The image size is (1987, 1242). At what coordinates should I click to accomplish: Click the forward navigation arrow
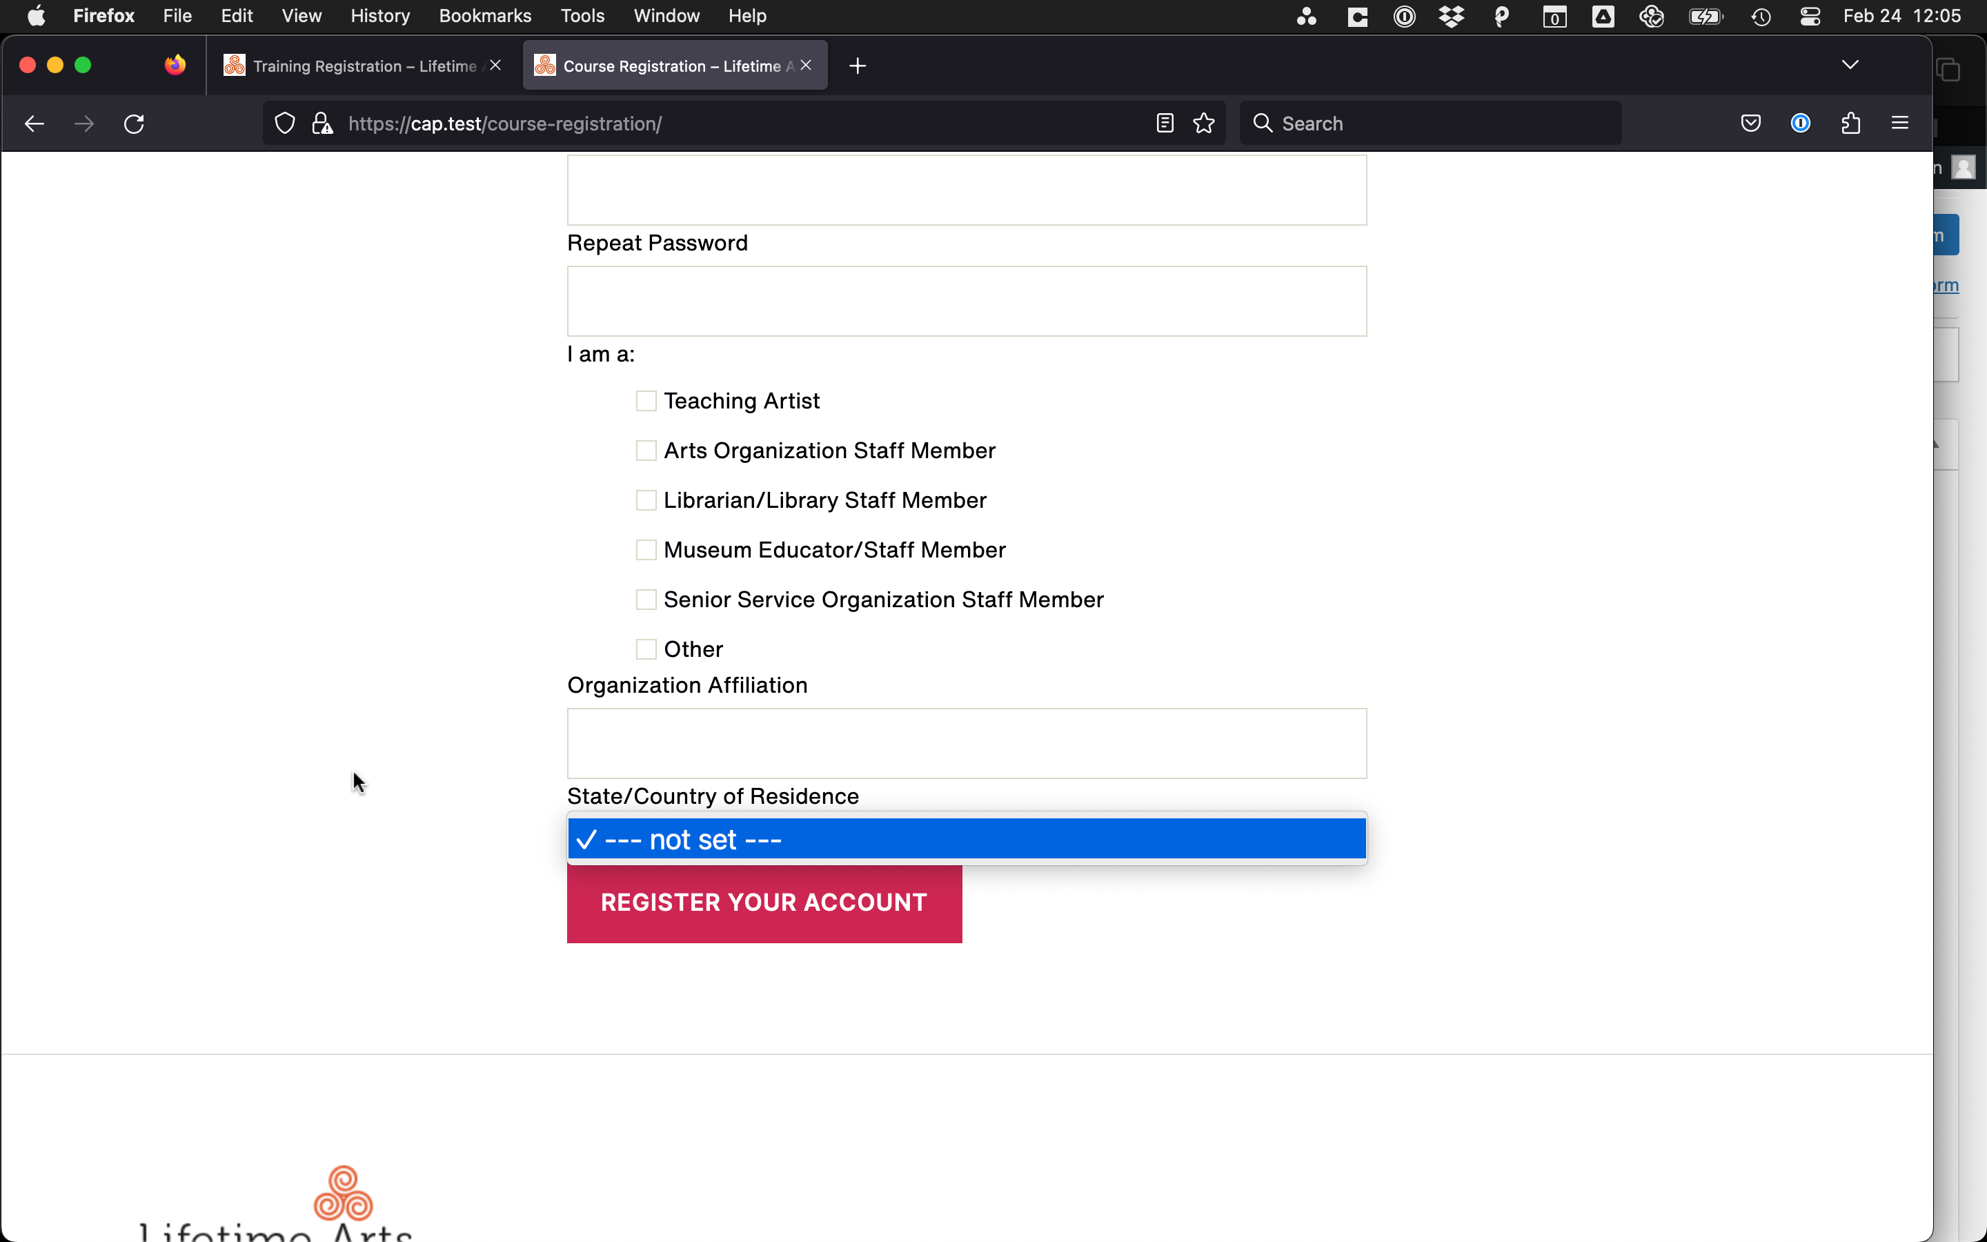[83, 124]
